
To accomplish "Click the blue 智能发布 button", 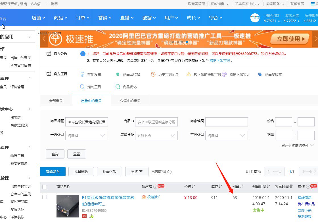I will coord(53,172).
